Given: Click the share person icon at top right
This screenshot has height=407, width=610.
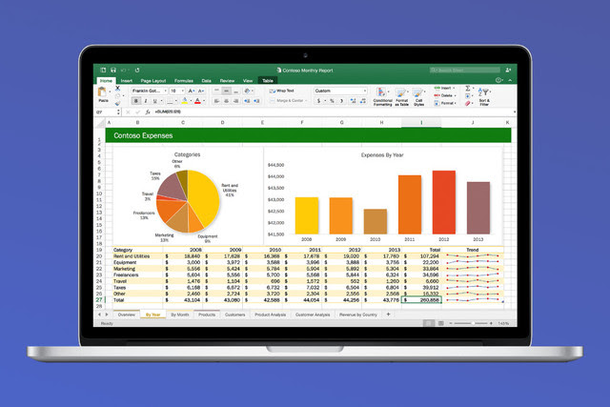Looking at the screenshot, I should coord(508,70).
